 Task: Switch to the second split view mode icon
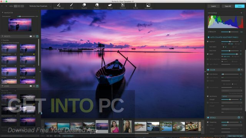[x=19, y=6]
